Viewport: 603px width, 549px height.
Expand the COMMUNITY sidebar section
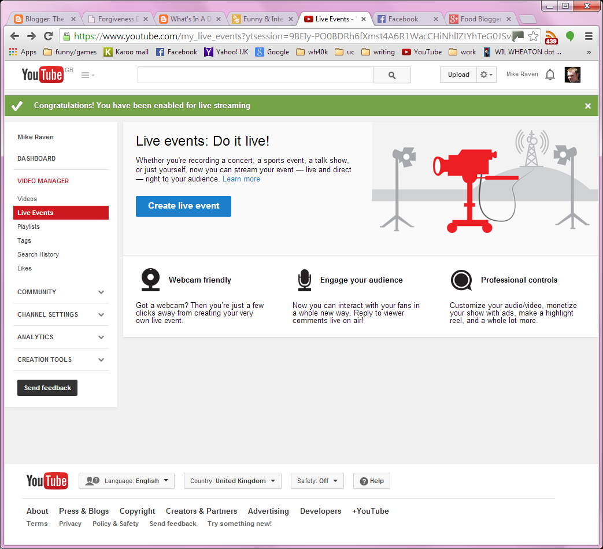pyautogui.click(x=61, y=292)
